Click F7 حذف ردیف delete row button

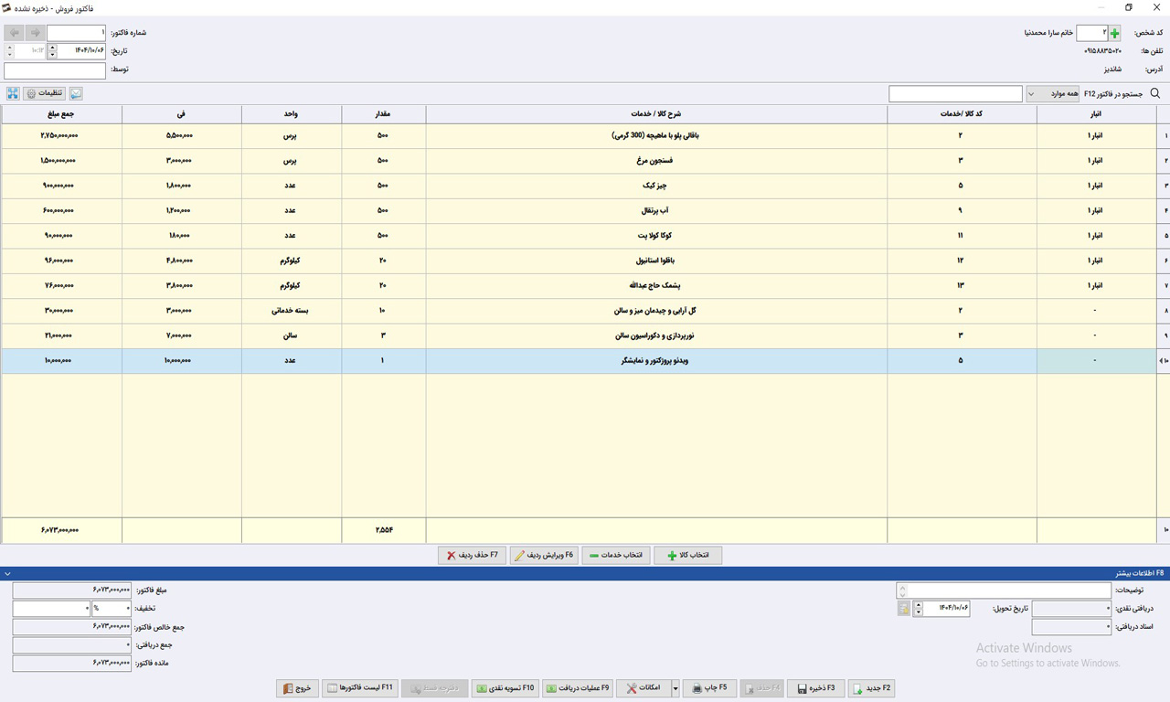coord(472,555)
